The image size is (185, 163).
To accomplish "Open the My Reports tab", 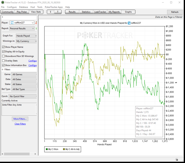I will tap(114, 12).
